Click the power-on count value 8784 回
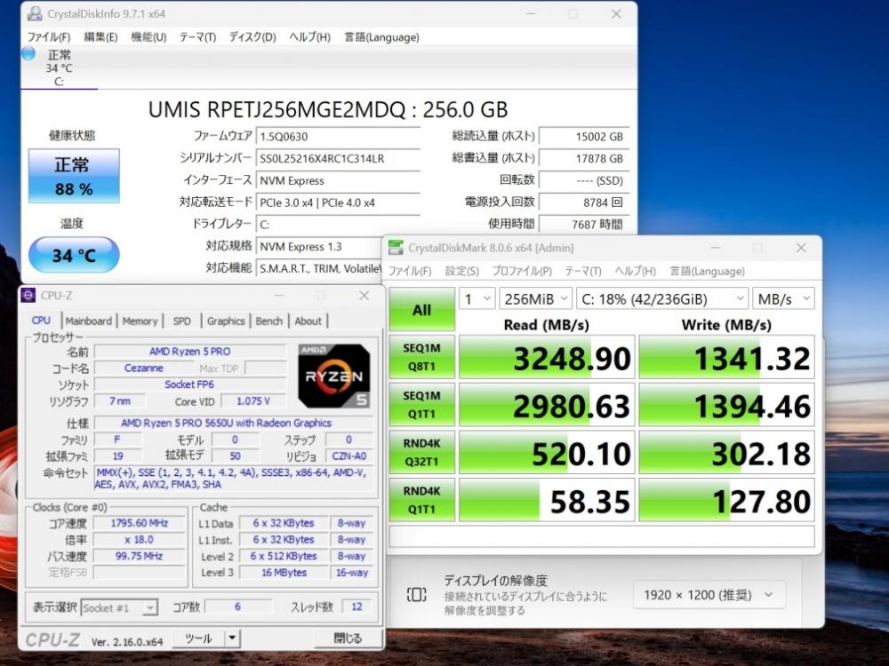 tap(584, 202)
